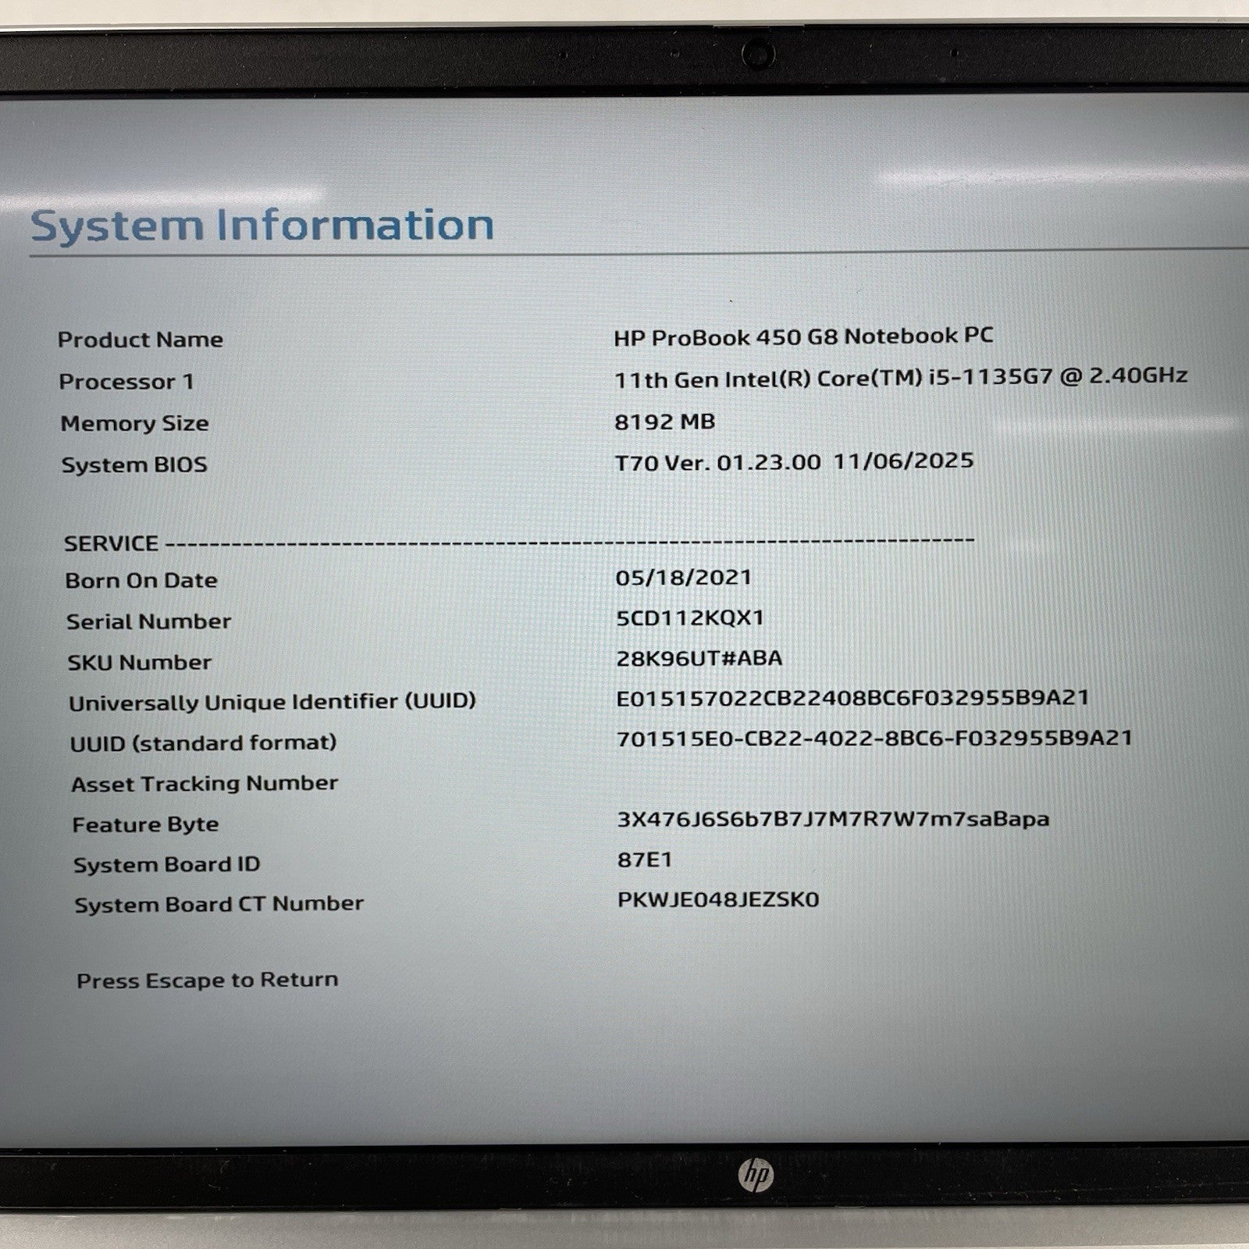The image size is (1249, 1249).
Task: Click 'Press Escape to Return' prompt
Action: pyautogui.click(x=208, y=980)
